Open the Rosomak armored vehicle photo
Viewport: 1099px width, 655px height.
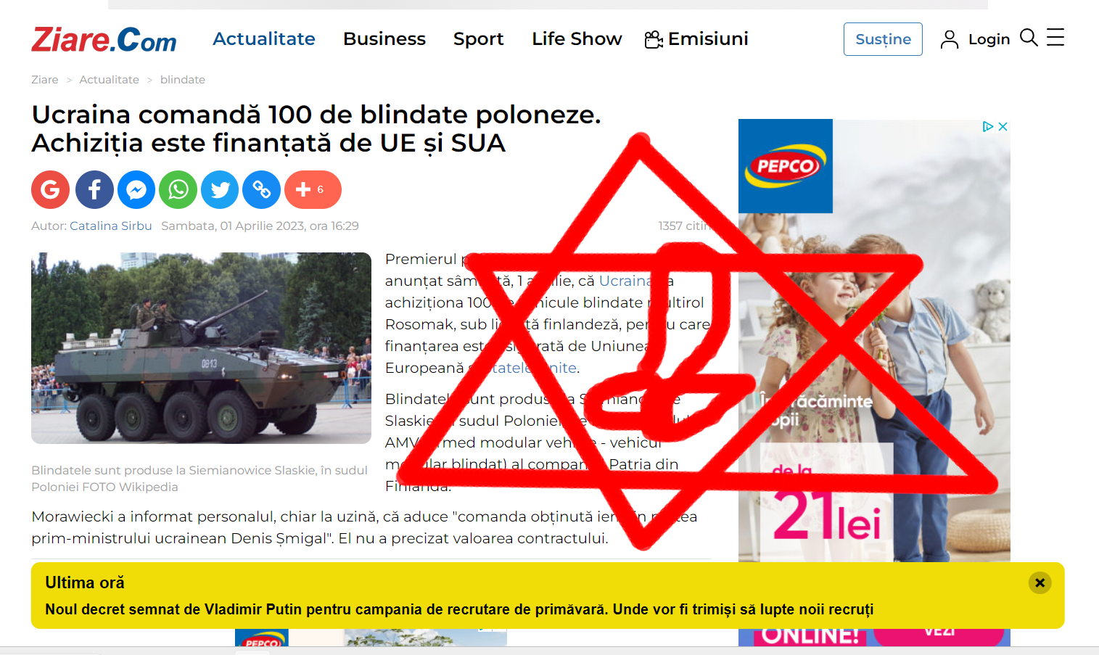[x=201, y=348]
